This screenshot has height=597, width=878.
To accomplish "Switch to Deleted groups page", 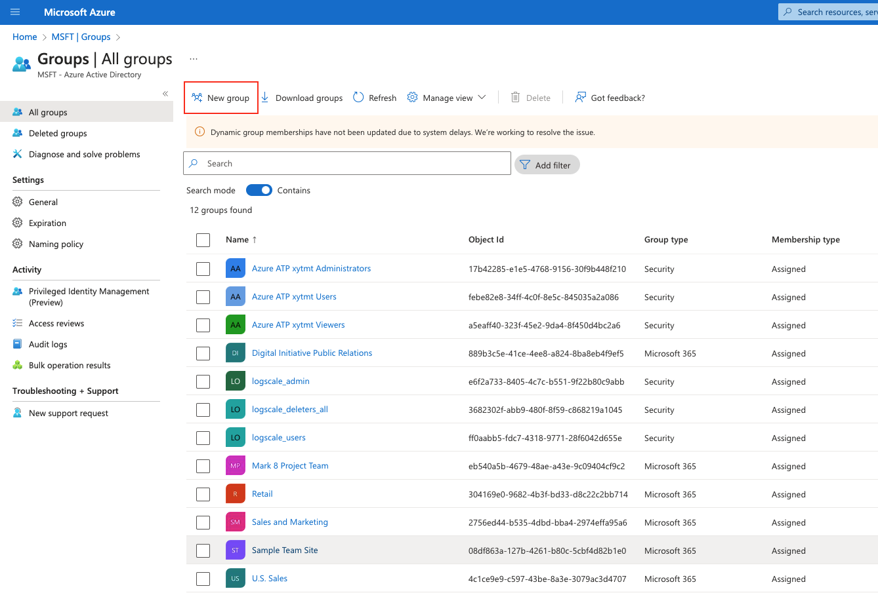I will pos(58,133).
